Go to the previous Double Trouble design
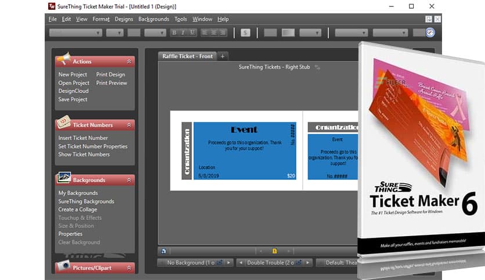485x280 pixels. (241, 263)
